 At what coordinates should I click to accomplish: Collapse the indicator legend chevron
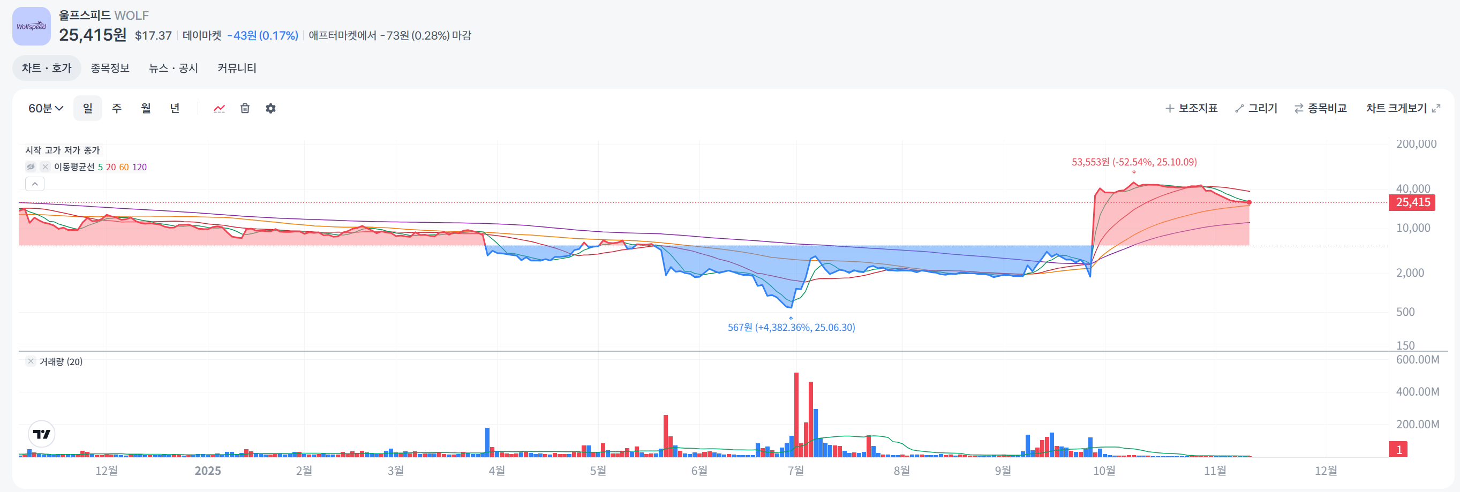pos(35,184)
